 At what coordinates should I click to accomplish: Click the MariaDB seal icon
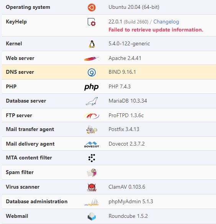coord(92,101)
